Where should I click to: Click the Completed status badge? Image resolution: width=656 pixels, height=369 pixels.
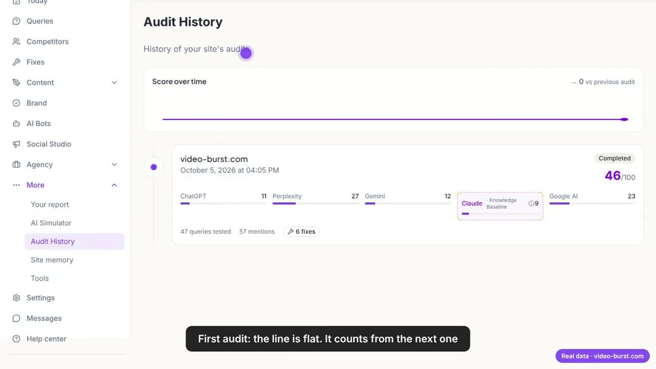click(x=614, y=158)
